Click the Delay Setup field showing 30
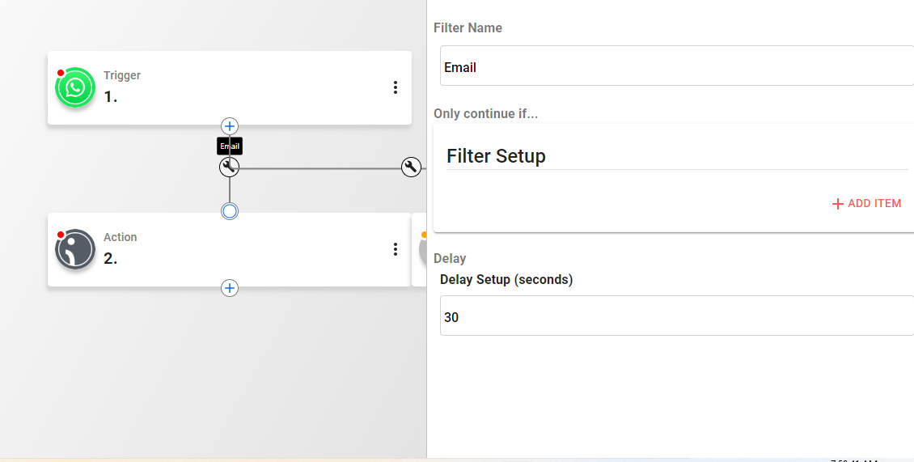Image resolution: width=914 pixels, height=462 pixels. [677, 316]
